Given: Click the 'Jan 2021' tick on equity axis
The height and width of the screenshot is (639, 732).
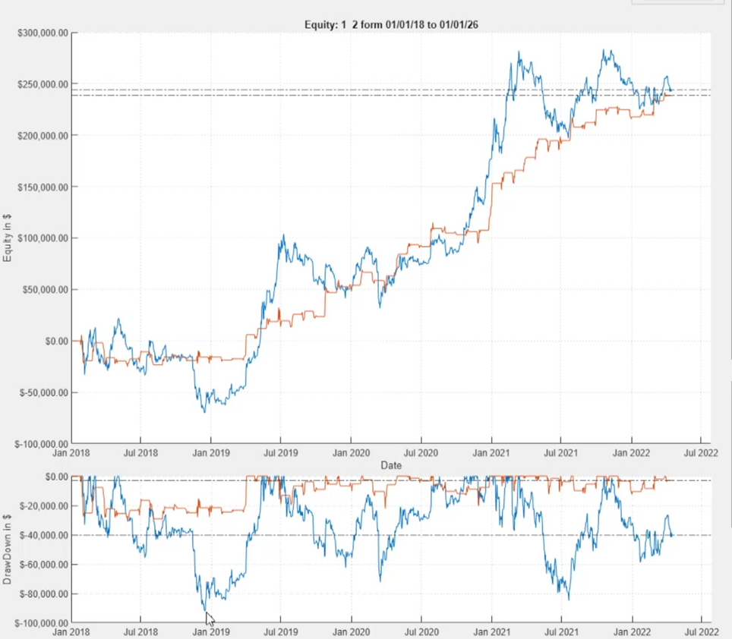Looking at the screenshot, I should pyautogui.click(x=491, y=453).
